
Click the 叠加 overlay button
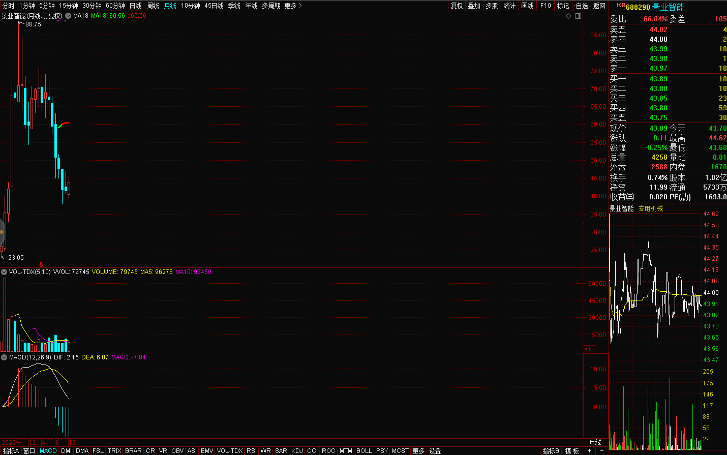pyautogui.click(x=474, y=6)
